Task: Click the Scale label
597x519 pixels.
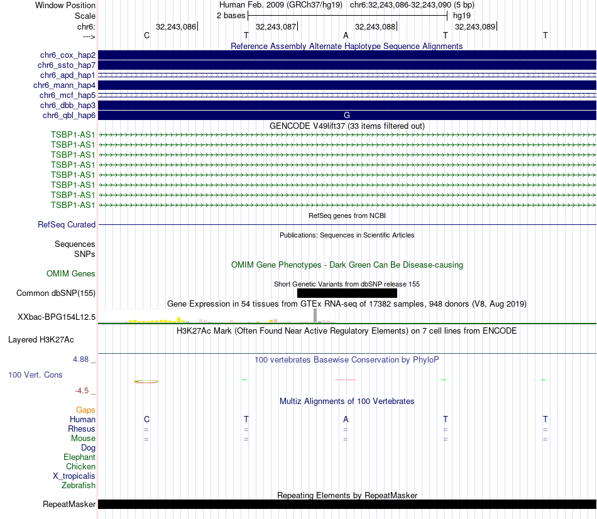Action: point(85,16)
